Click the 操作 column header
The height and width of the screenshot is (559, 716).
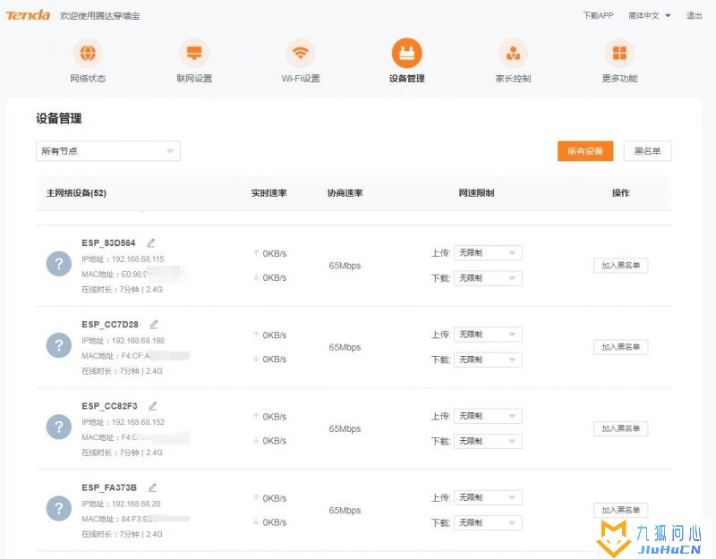click(x=620, y=193)
